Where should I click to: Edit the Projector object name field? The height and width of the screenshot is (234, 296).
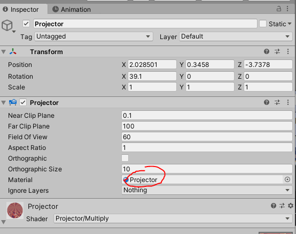[145, 24]
